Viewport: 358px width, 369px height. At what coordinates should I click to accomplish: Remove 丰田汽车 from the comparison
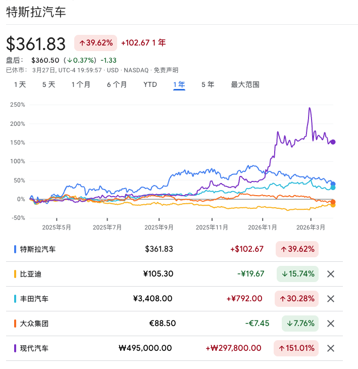pos(331,299)
